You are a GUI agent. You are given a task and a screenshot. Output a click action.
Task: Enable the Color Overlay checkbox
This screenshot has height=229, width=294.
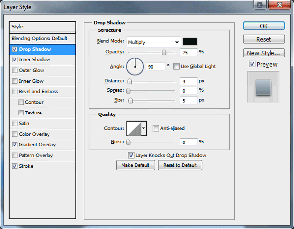[x=15, y=134]
